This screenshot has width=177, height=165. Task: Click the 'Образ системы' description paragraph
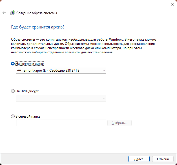coord(83,46)
